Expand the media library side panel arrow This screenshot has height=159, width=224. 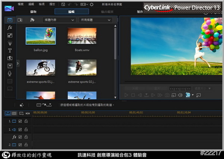pyautogui.click(x=18, y=63)
